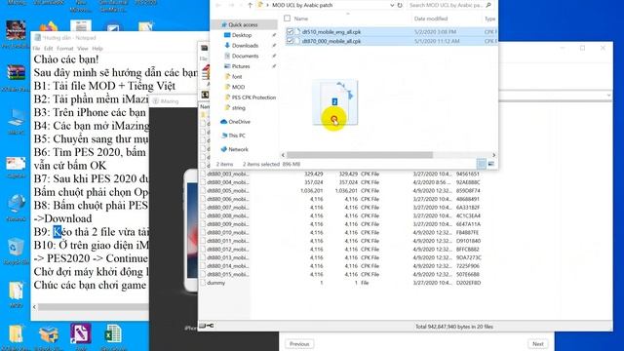Click the Next button in iMazing
This screenshot has width=624, height=351.
[x=537, y=344]
